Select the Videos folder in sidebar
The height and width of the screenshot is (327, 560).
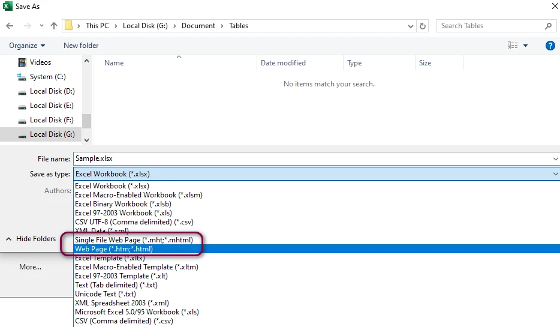[40, 62]
